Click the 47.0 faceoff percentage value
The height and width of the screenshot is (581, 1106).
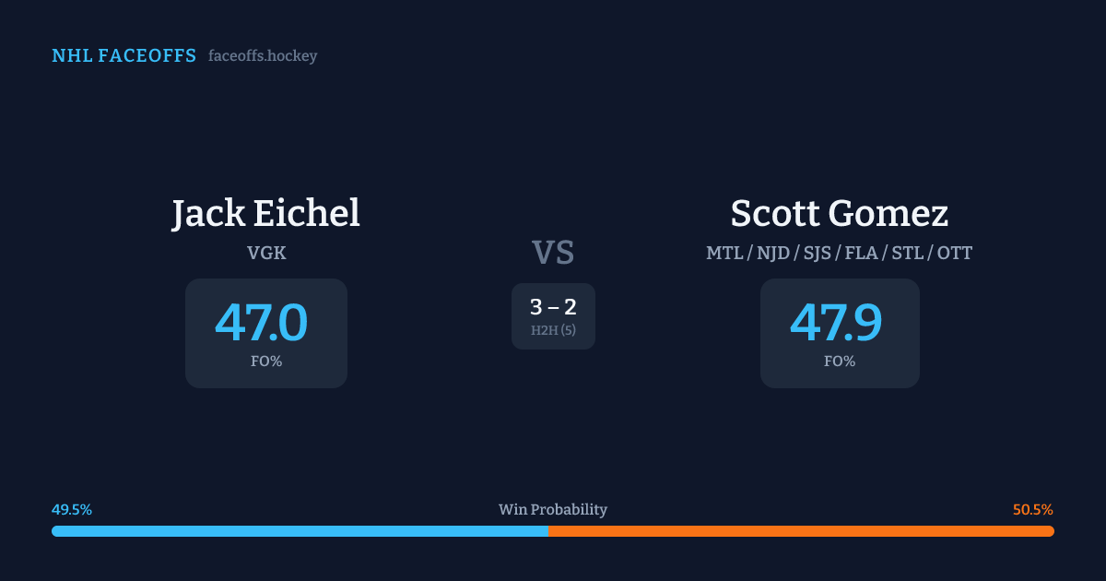tap(262, 324)
